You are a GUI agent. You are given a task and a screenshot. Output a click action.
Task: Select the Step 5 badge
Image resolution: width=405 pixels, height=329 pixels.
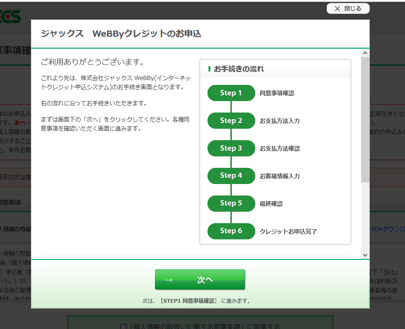pos(231,203)
